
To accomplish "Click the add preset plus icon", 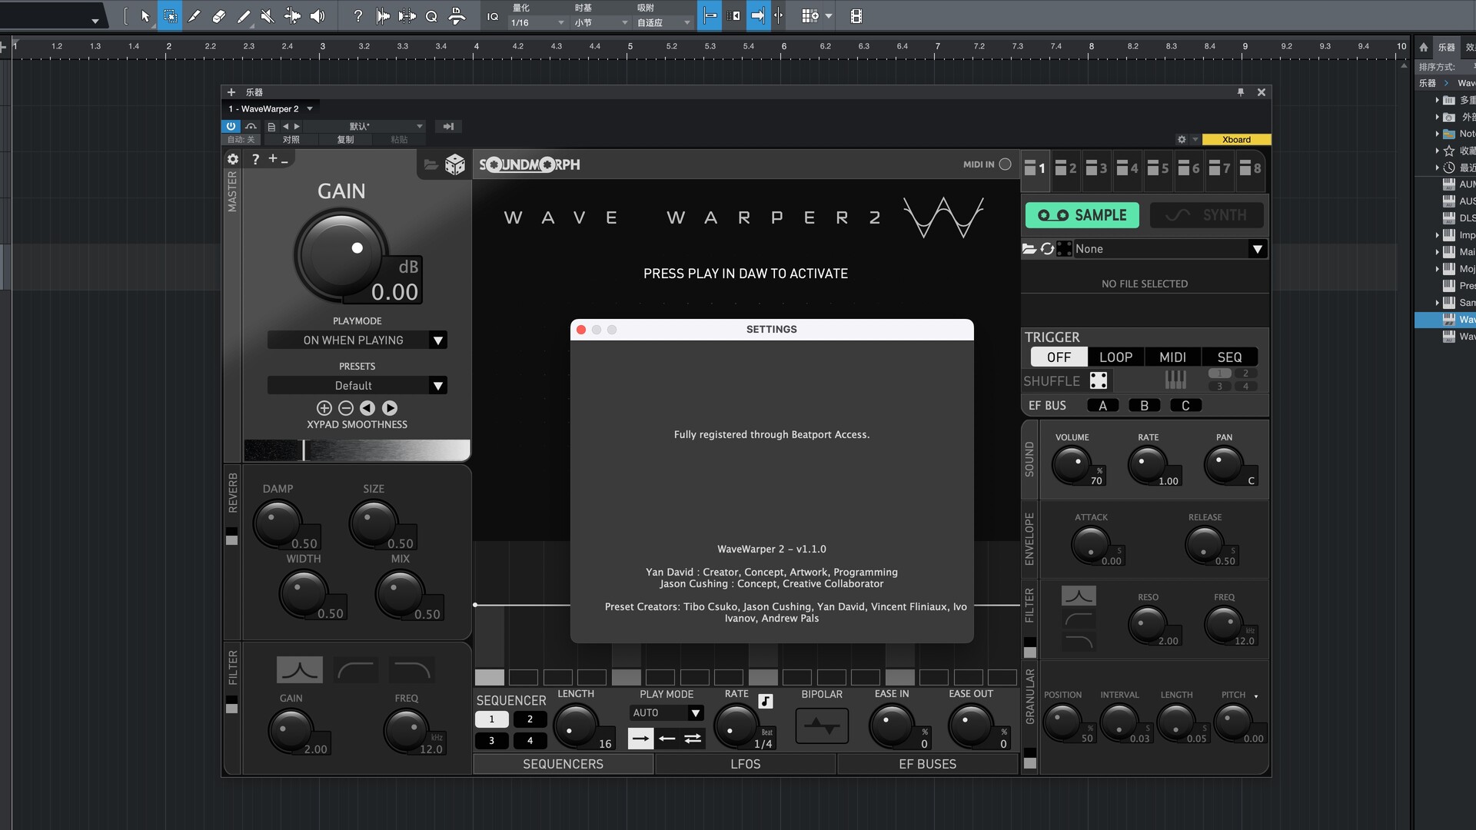I will (324, 408).
